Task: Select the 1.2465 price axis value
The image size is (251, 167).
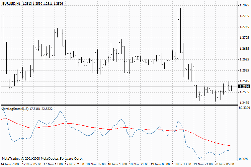Action: point(243,103)
